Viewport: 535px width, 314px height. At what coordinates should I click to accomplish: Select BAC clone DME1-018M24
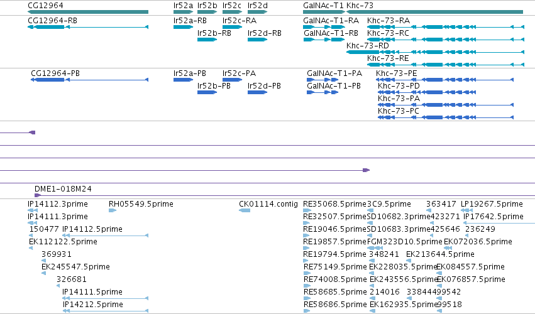coord(63,189)
